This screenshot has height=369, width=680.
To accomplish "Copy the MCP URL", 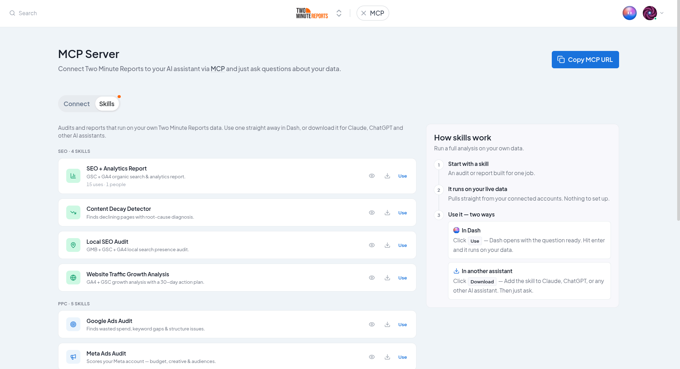I will coord(585,59).
